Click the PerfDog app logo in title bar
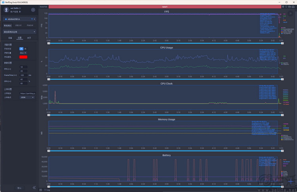Screen dimensions: 297x192 3,2
